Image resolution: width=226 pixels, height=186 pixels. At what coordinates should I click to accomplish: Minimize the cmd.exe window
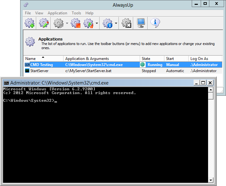pos(196,83)
